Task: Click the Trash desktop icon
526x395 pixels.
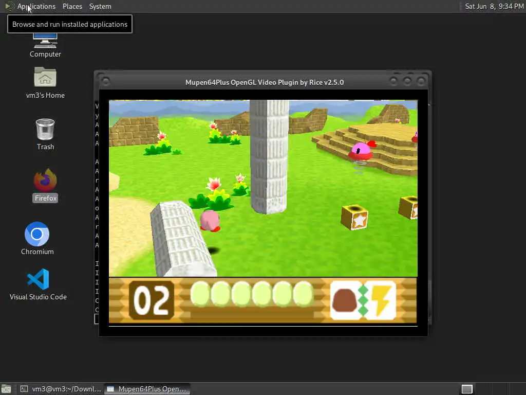Action: tap(45, 134)
